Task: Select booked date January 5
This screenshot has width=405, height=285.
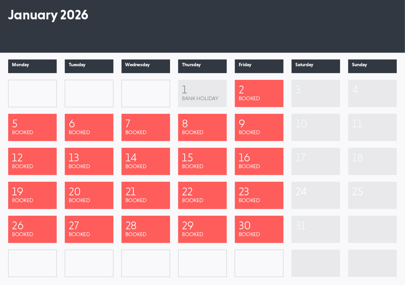Action: (x=32, y=127)
